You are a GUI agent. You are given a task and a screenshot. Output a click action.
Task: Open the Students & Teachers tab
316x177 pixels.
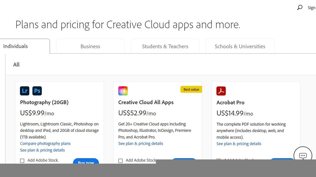point(165,46)
